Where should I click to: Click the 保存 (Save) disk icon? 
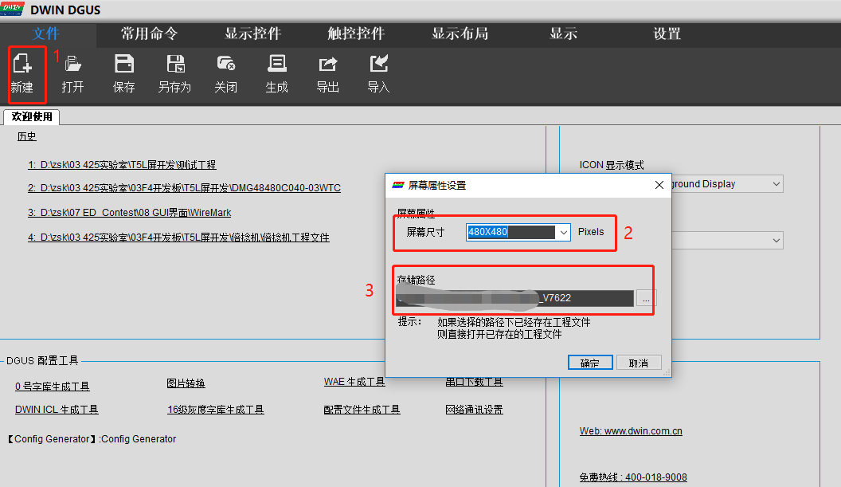pyautogui.click(x=124, y=64)
